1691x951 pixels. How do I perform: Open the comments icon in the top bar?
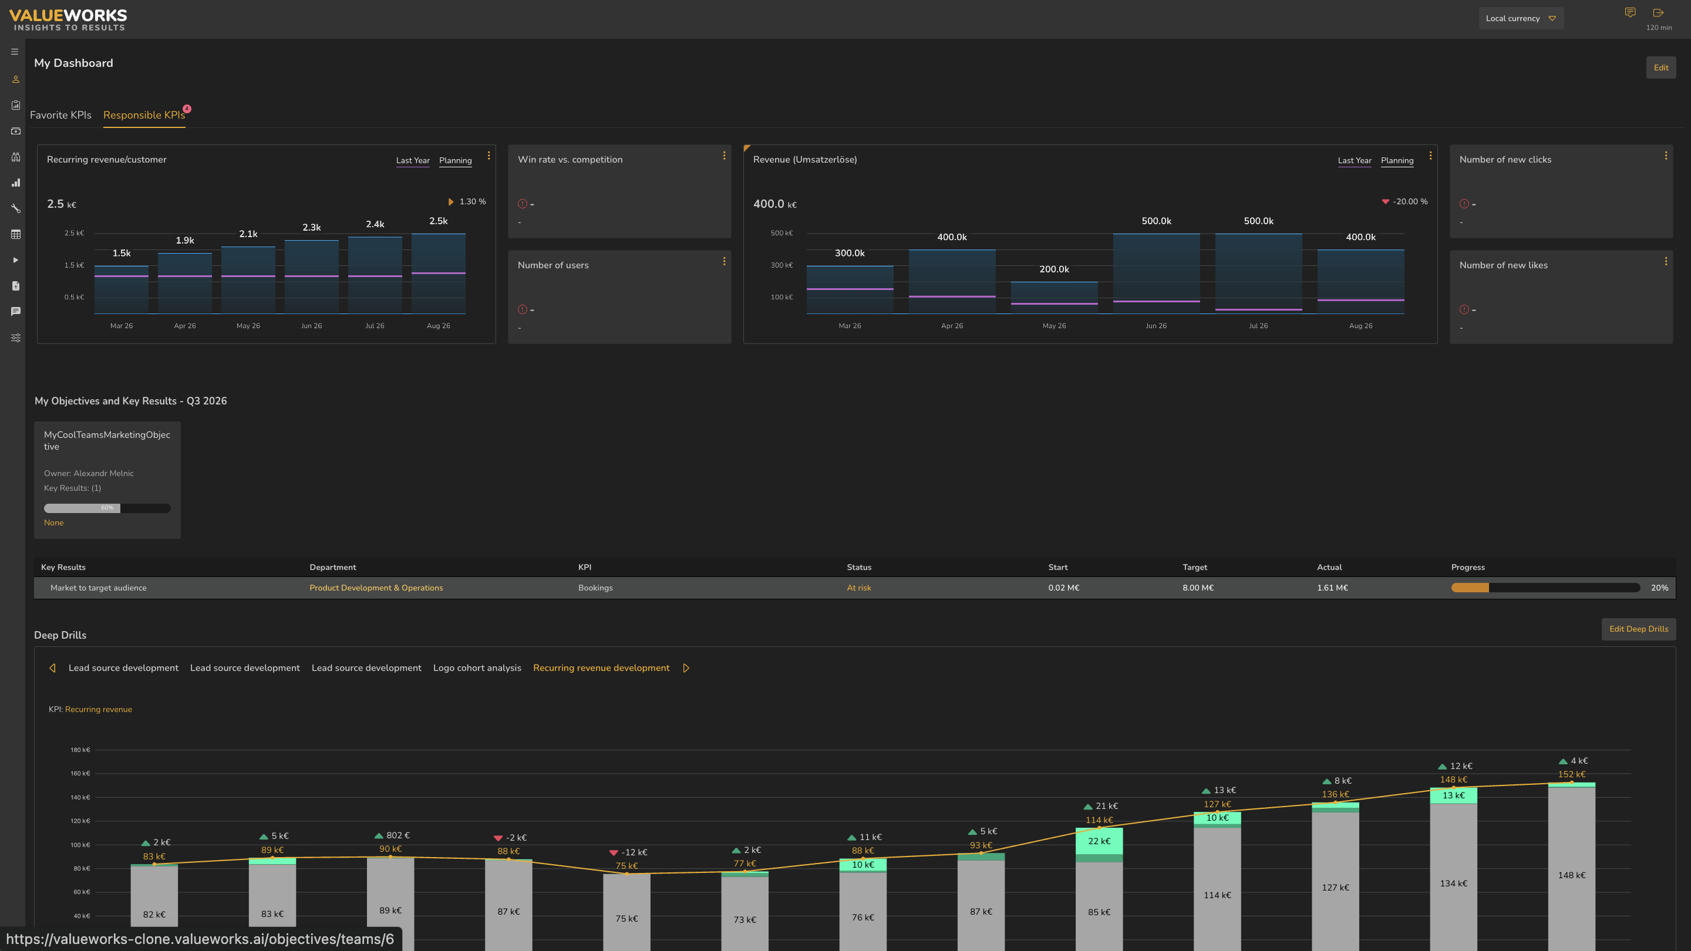pos(1630,12)
